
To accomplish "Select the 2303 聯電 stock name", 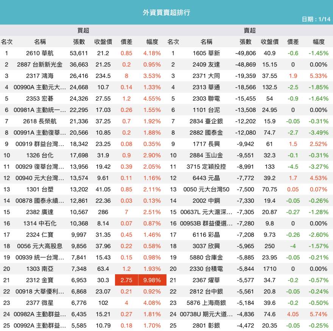I will [x=206, y=98].
